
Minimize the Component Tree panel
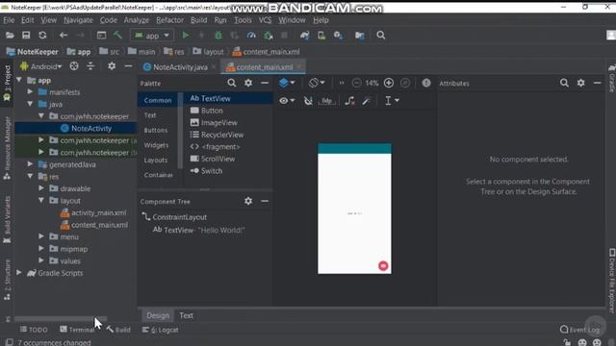click(x=265, y=201)
